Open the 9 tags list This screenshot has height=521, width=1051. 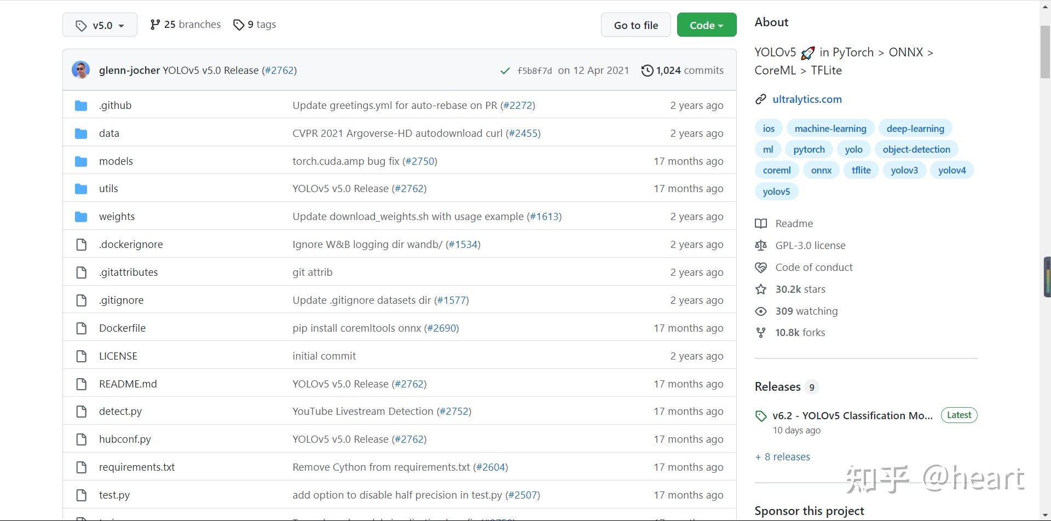click(x=255, y=25)
